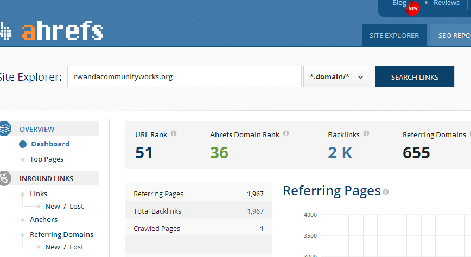
Task: Open the Overview section layers icon
Action: coord(5,128)
